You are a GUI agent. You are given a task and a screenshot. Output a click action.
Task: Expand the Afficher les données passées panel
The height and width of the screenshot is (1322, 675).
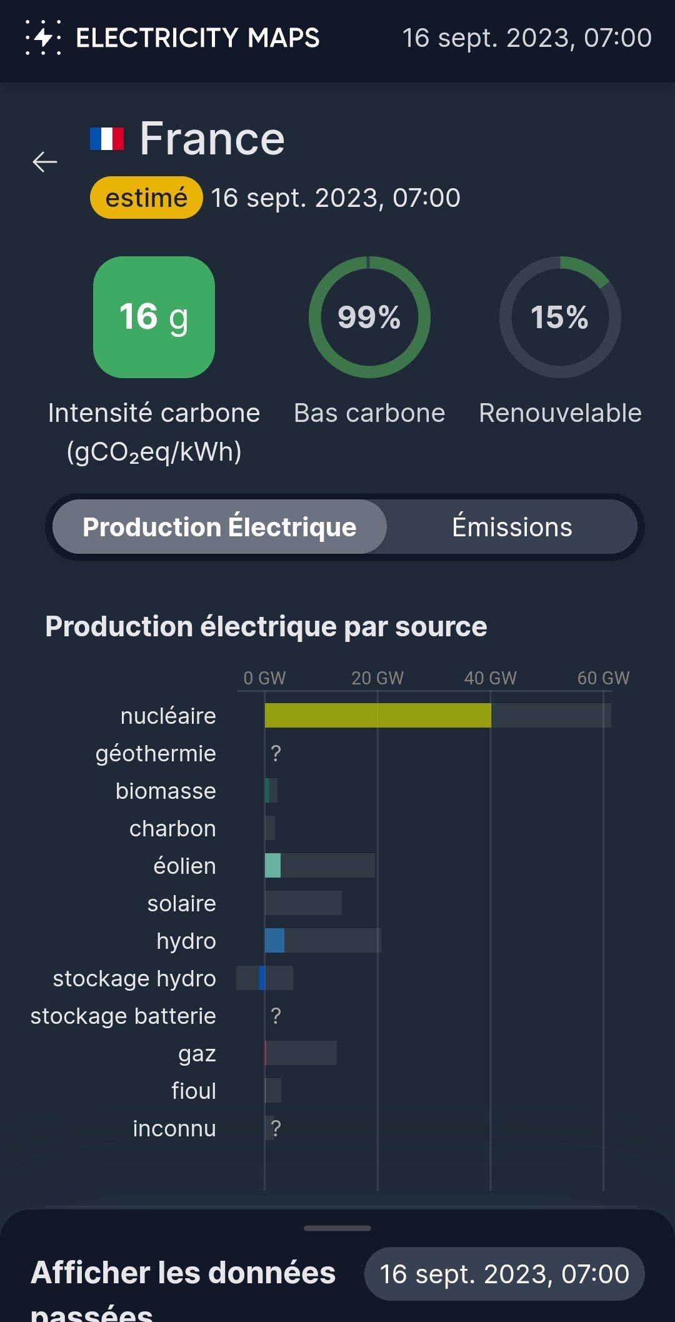tap(183, 1288)
